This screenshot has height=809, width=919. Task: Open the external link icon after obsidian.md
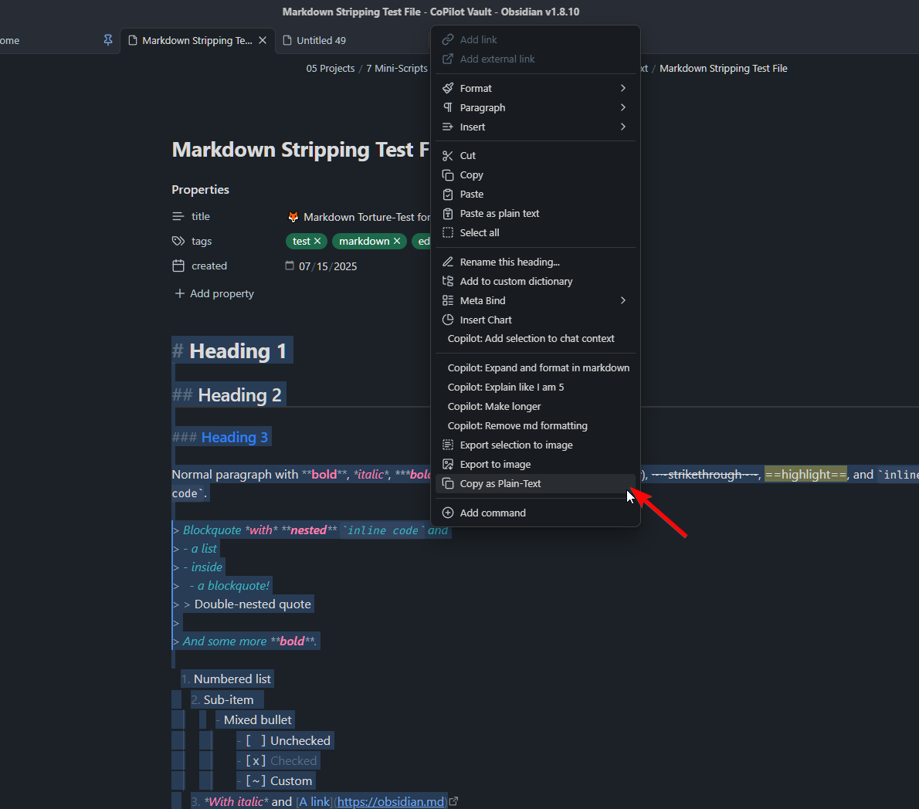453,801
